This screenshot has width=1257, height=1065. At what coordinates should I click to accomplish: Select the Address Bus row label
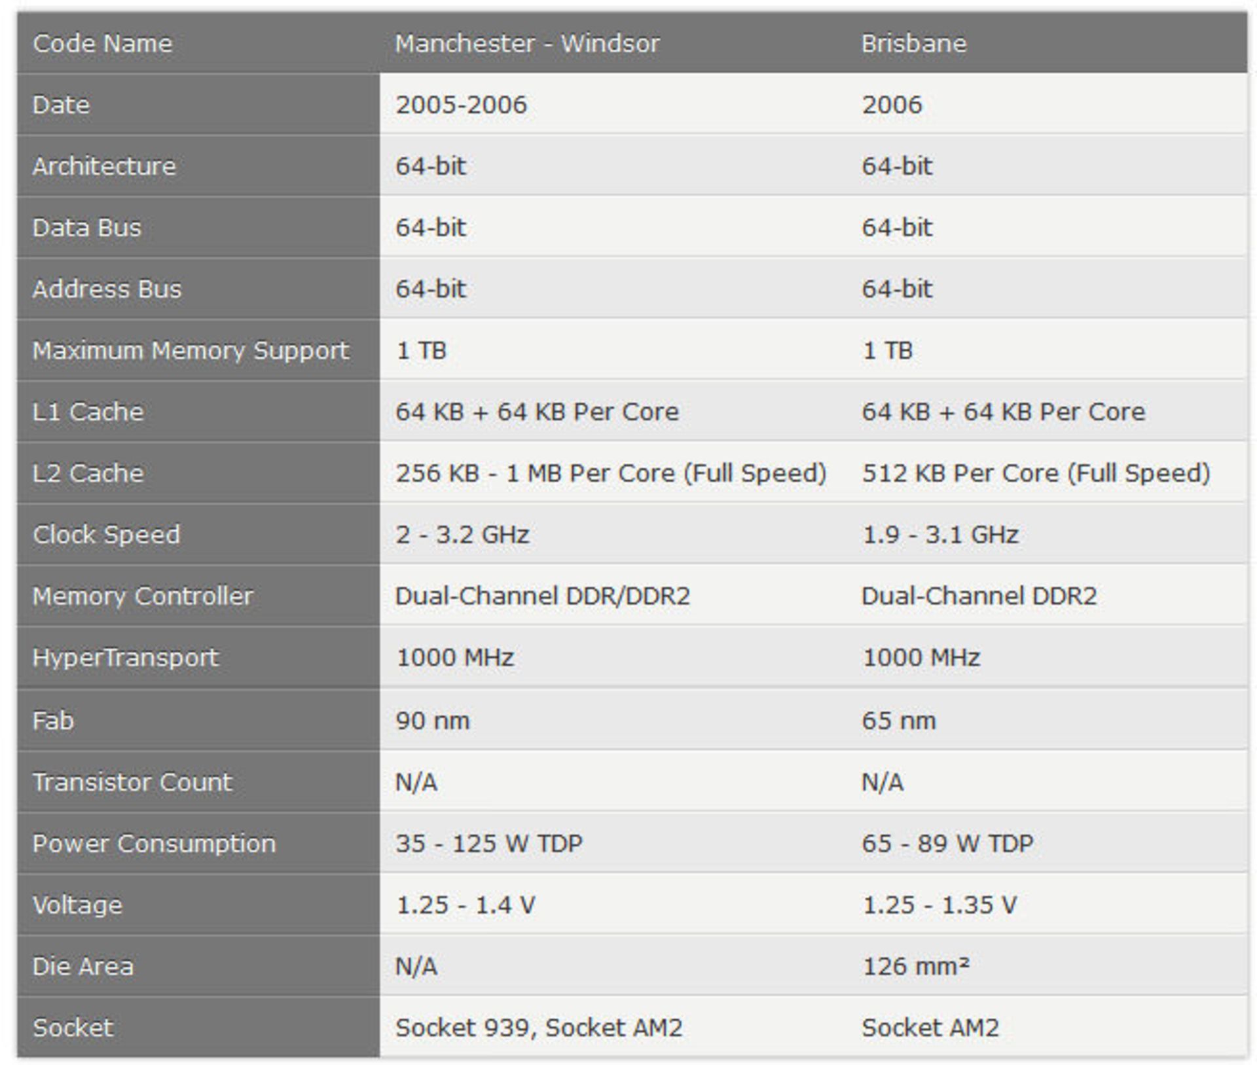[107, 289]
